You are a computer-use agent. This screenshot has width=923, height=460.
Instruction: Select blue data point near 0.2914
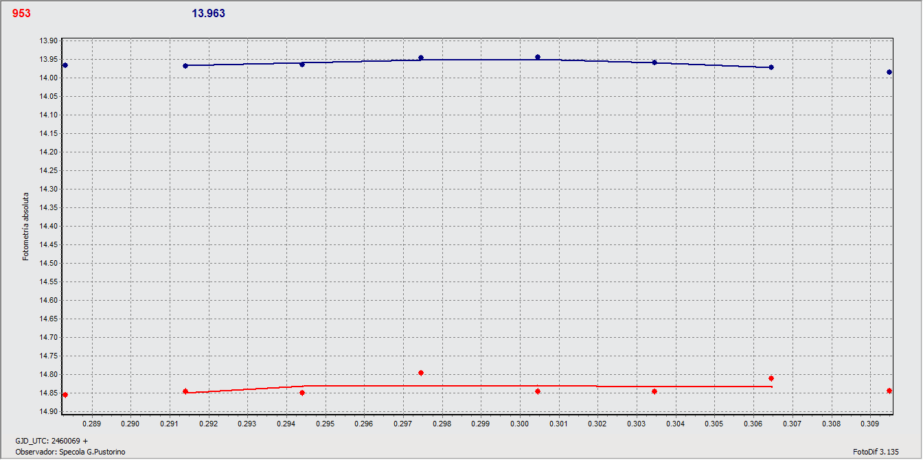185,66
